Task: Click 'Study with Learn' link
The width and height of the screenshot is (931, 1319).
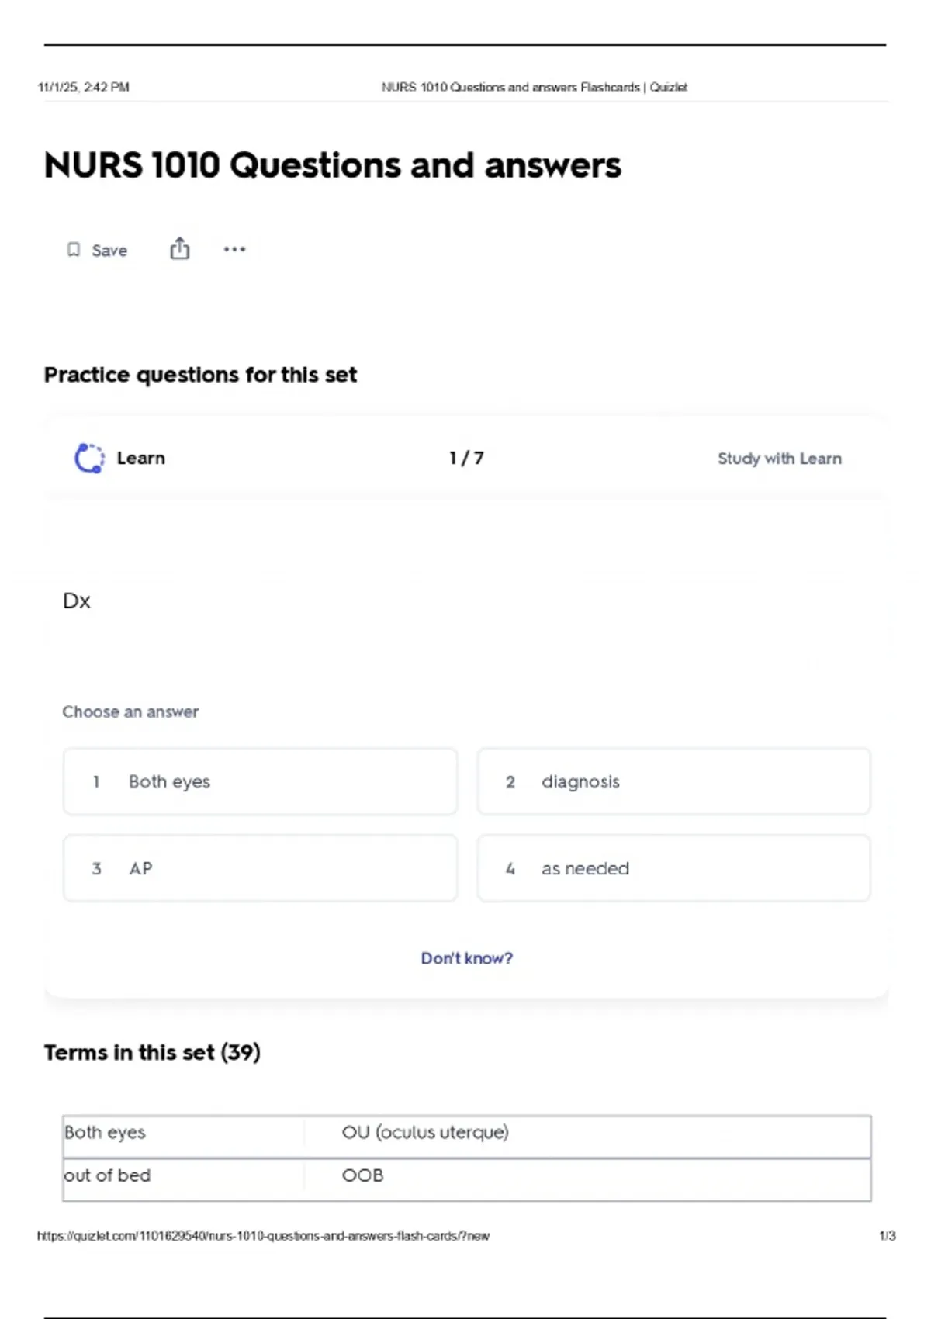Action: [779, 459]
